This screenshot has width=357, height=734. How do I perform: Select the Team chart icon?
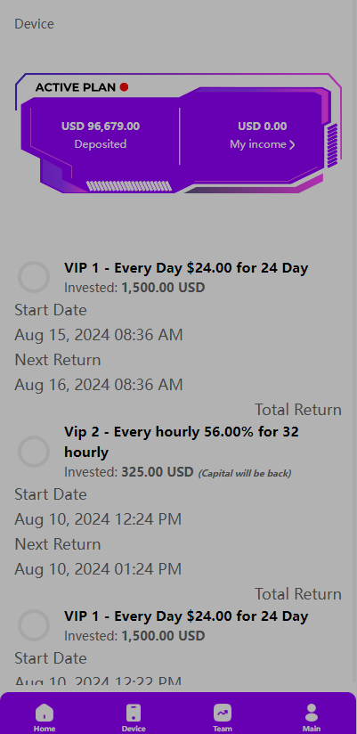pos(223,713)
